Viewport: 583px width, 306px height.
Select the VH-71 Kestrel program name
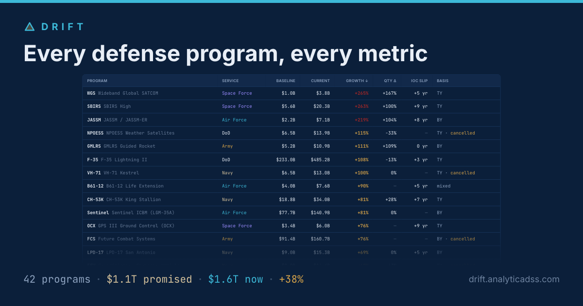click(113, 173)
